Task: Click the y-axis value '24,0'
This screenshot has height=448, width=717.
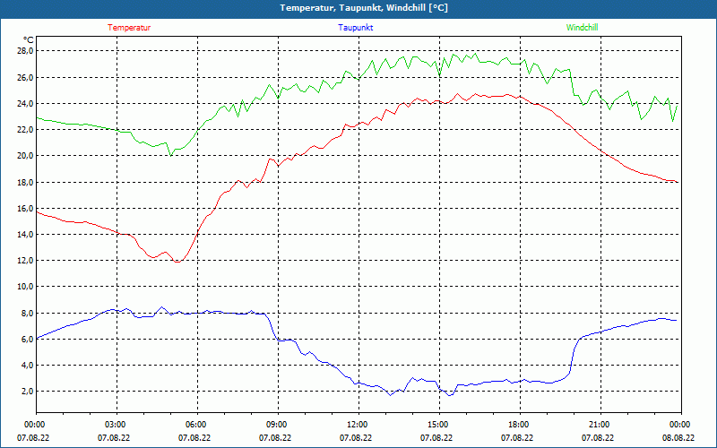Action: [x=26, y=103]
